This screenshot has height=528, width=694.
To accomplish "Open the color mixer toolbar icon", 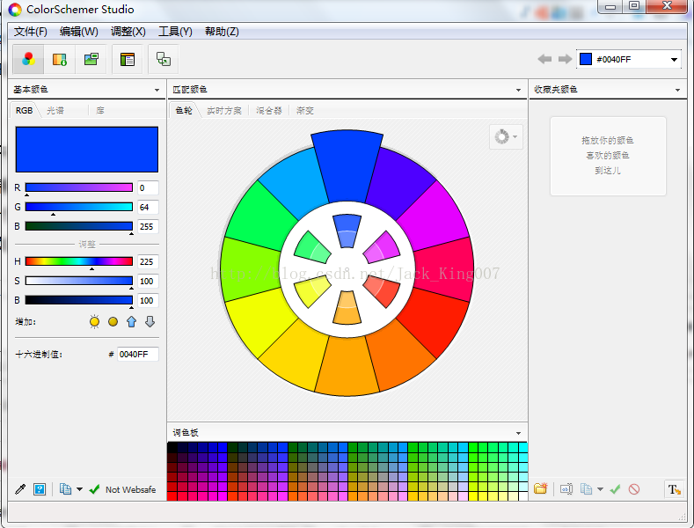I will (59, 59).
